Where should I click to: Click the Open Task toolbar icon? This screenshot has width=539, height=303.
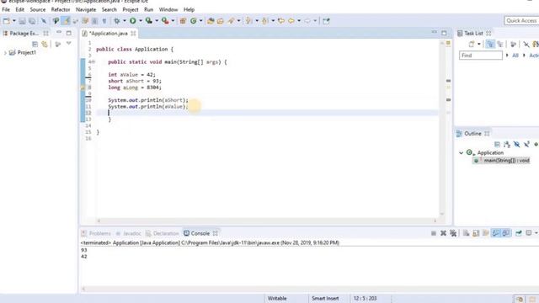point(221,21)
